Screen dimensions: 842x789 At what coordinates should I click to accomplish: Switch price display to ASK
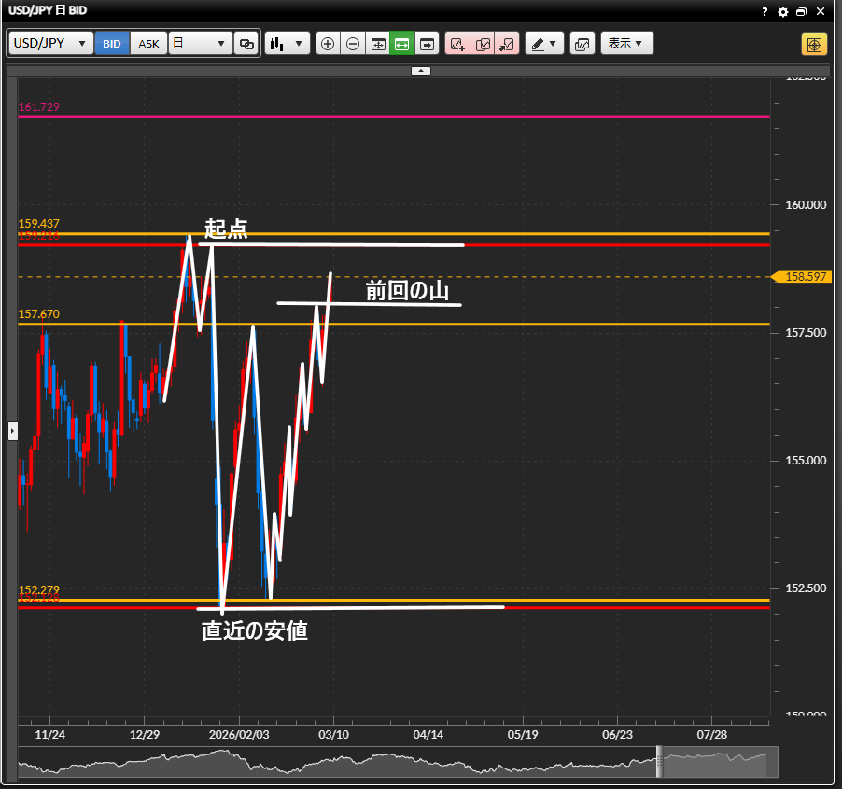point(148,44)
